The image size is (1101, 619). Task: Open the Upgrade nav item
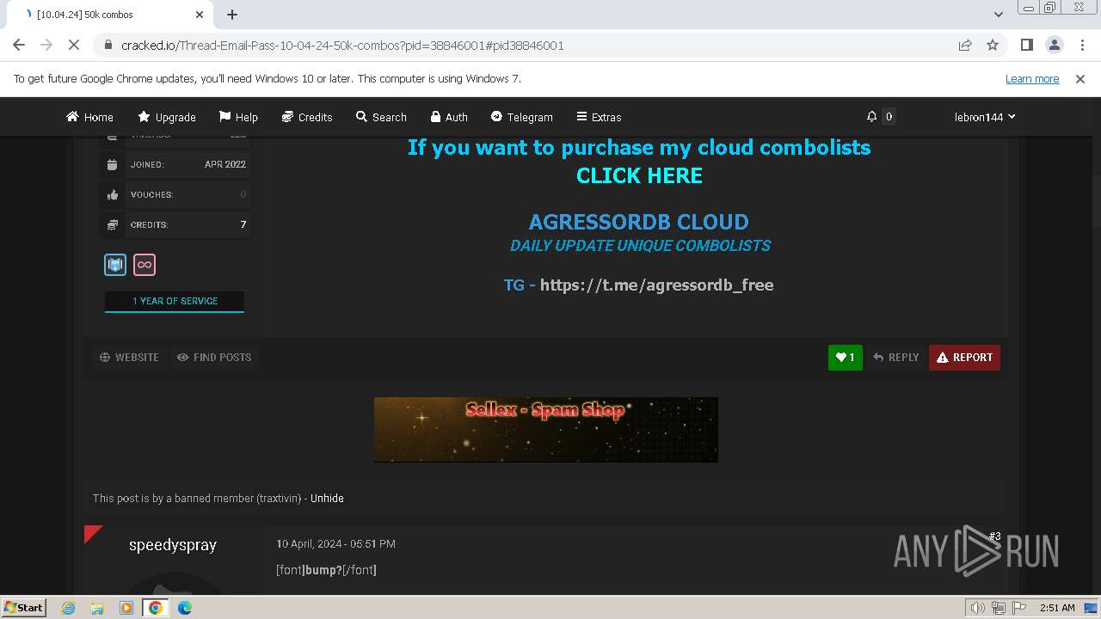pyautogui.click(x=167, y=117)
